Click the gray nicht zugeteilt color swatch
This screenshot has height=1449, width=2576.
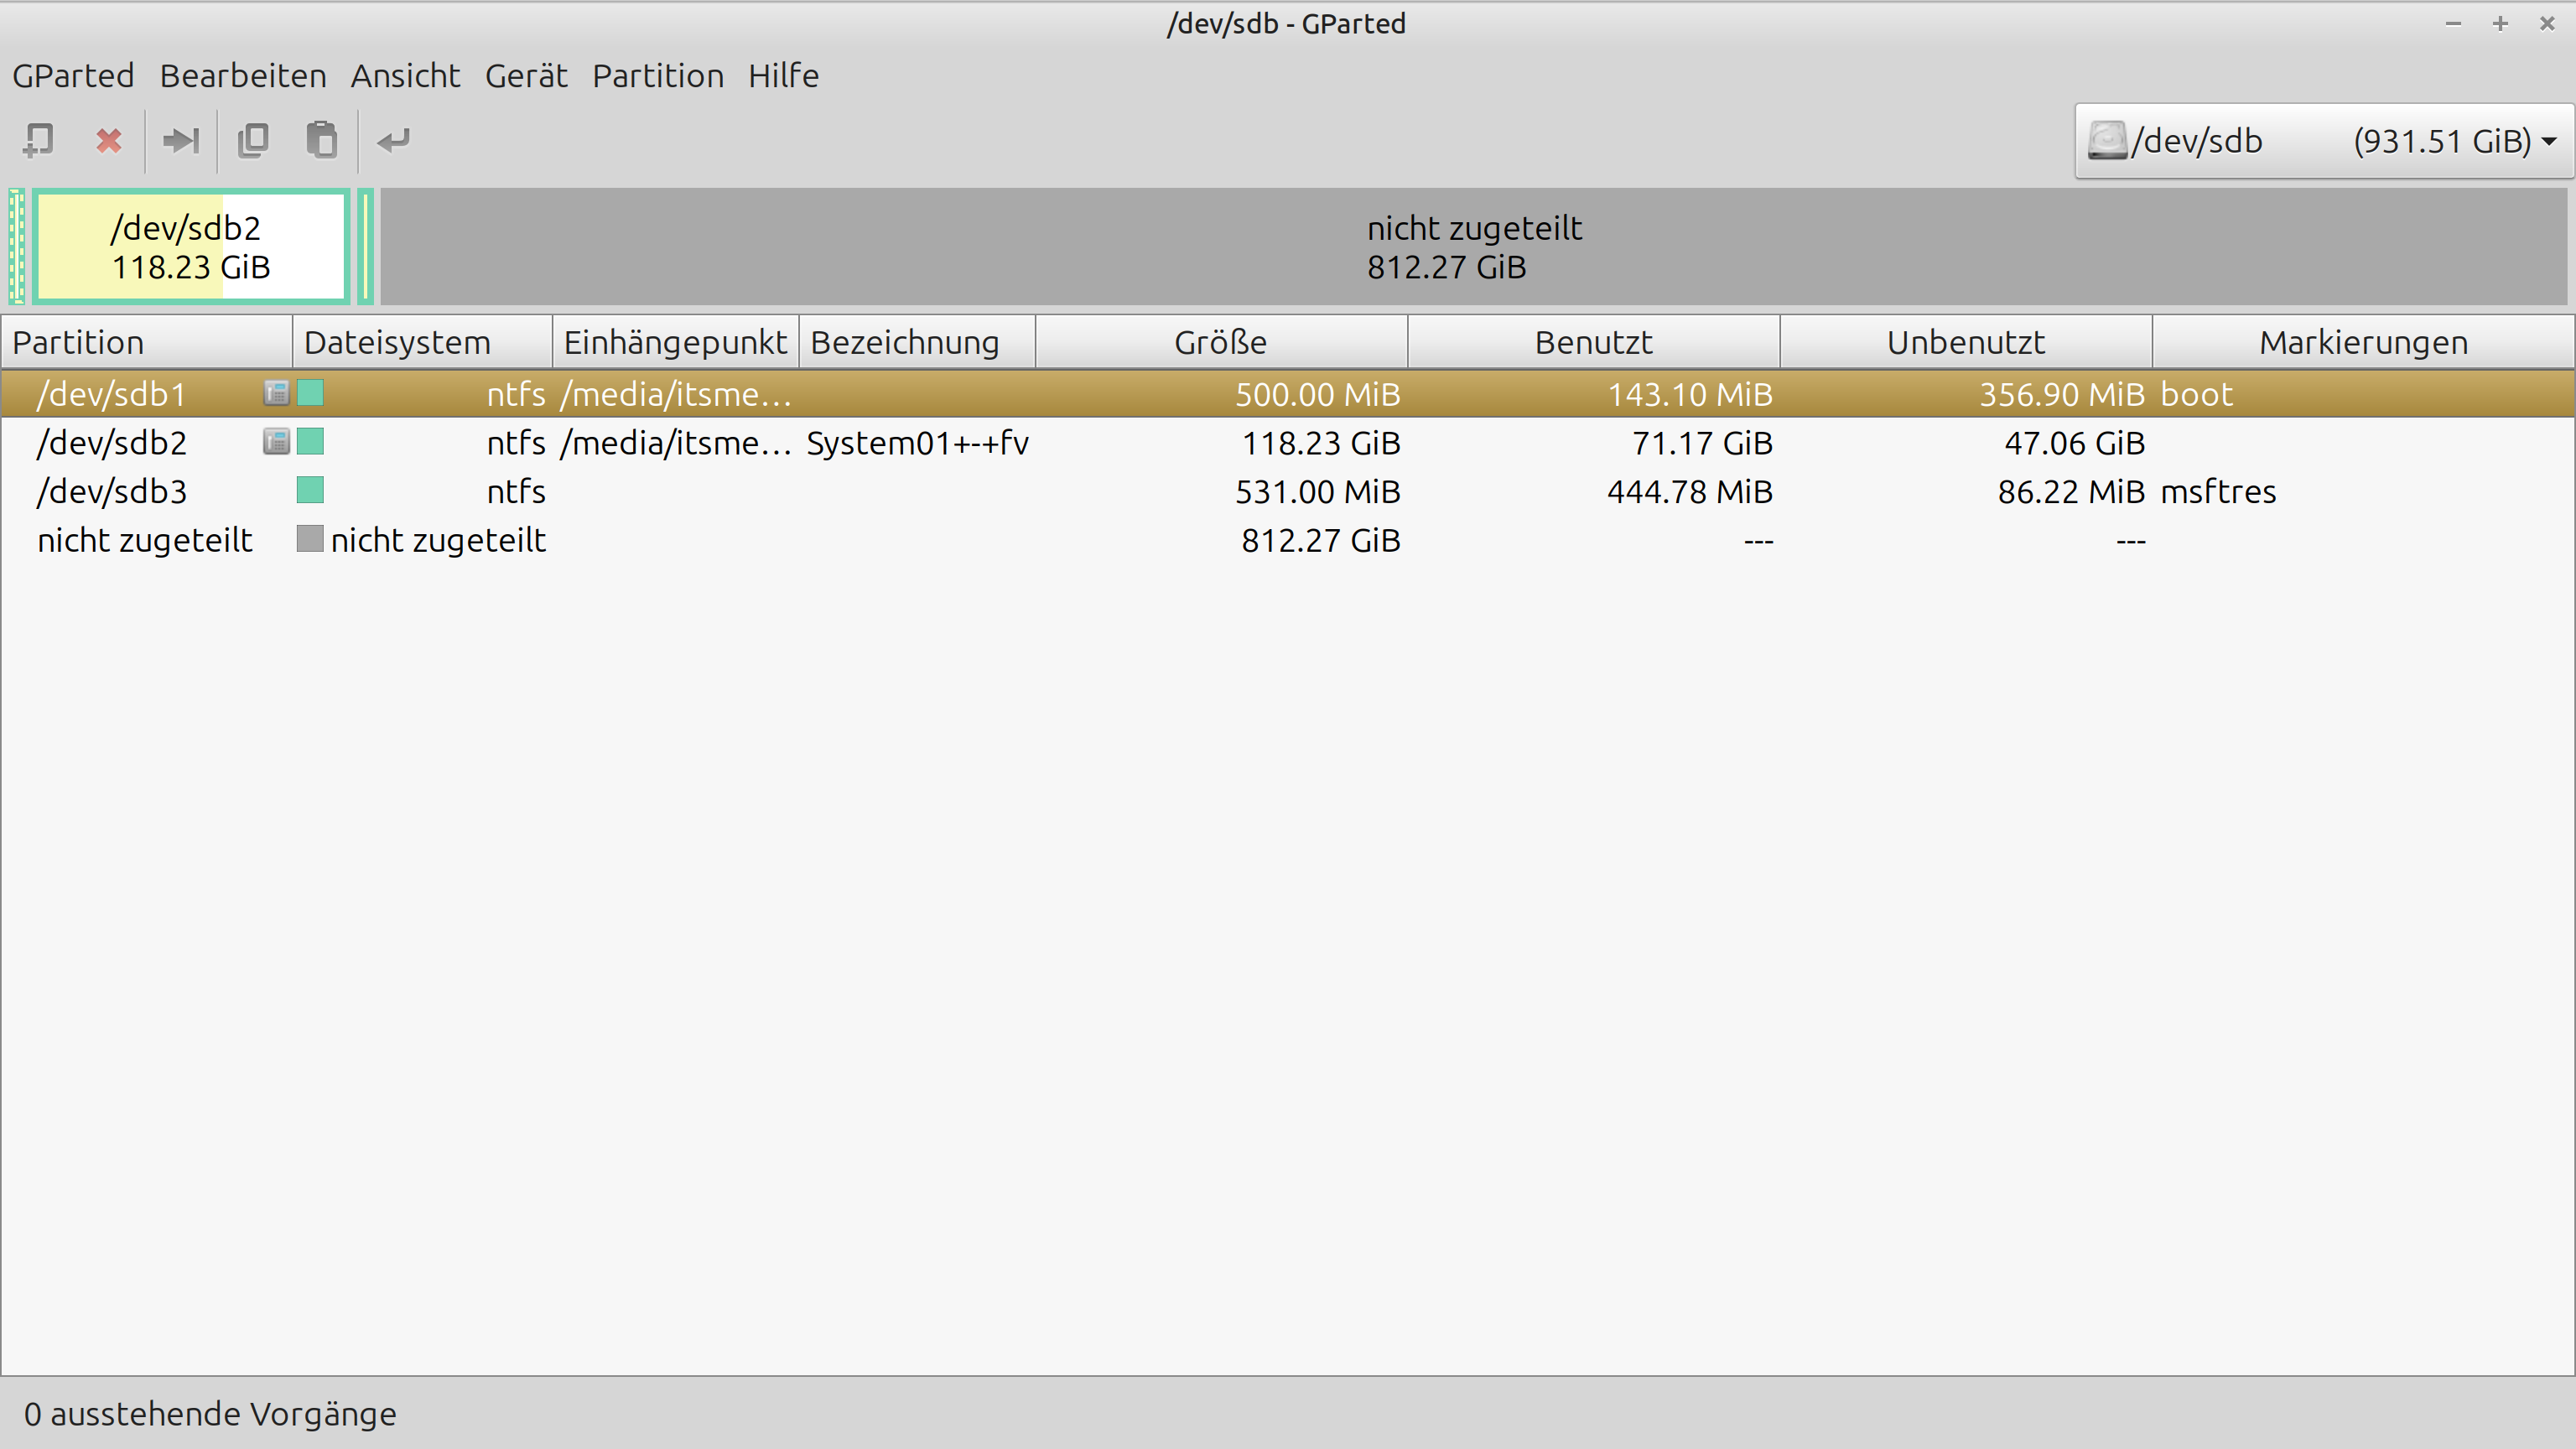pos(310,540)
